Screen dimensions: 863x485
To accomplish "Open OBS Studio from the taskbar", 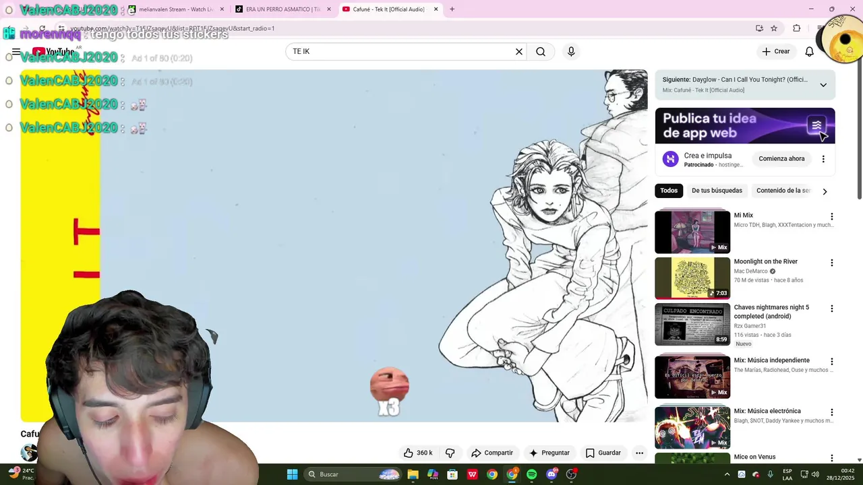I will [x=572, y=474].
